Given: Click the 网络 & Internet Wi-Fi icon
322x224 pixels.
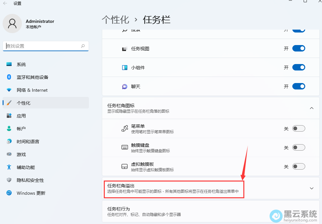Looking at the screenshot, I should 9,90.
